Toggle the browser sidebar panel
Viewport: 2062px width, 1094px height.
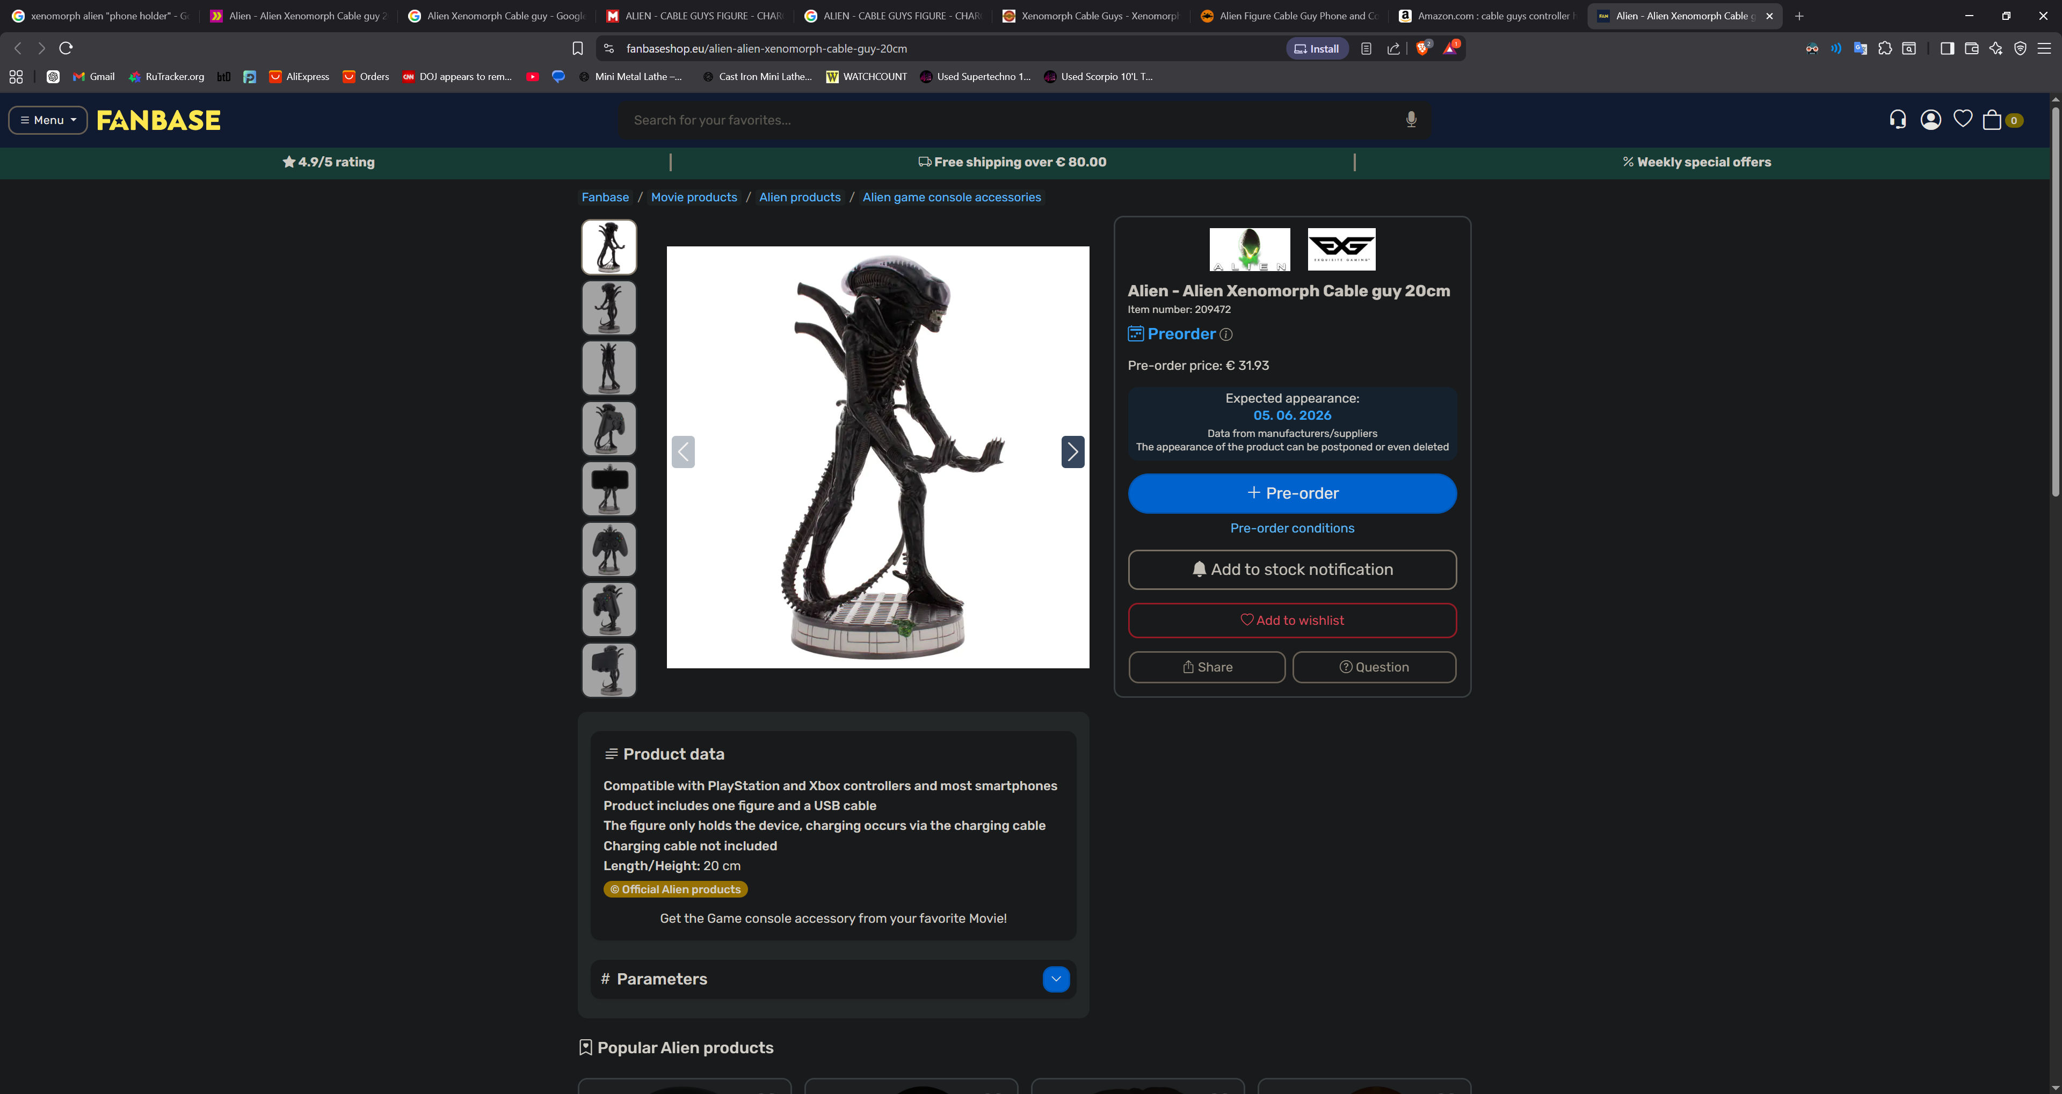click(x=1947, y=49)
